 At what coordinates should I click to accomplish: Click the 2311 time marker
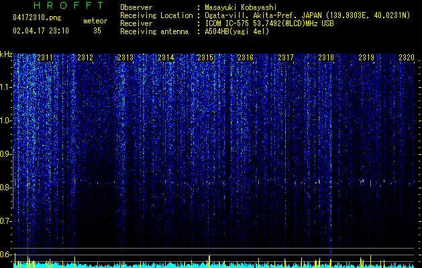45,58
